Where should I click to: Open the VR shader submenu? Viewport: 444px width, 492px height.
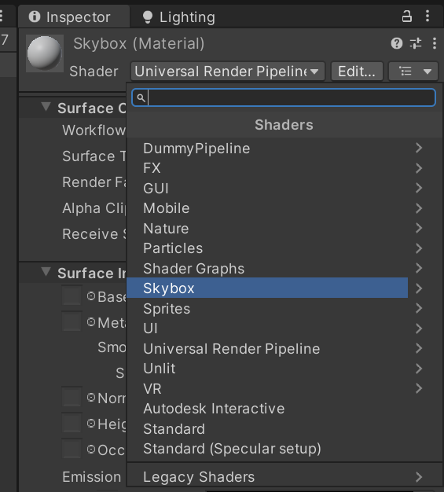(285, 389)
